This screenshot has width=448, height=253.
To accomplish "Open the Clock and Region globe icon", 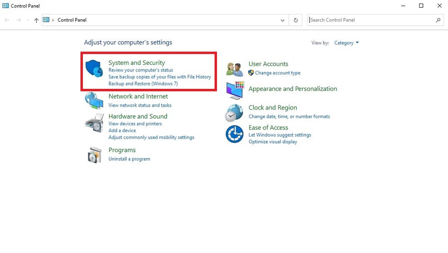I will pos(234,113).
